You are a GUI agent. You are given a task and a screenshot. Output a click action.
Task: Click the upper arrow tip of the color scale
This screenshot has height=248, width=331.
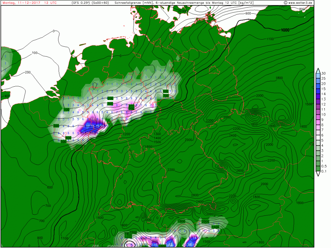pos(318,70)
